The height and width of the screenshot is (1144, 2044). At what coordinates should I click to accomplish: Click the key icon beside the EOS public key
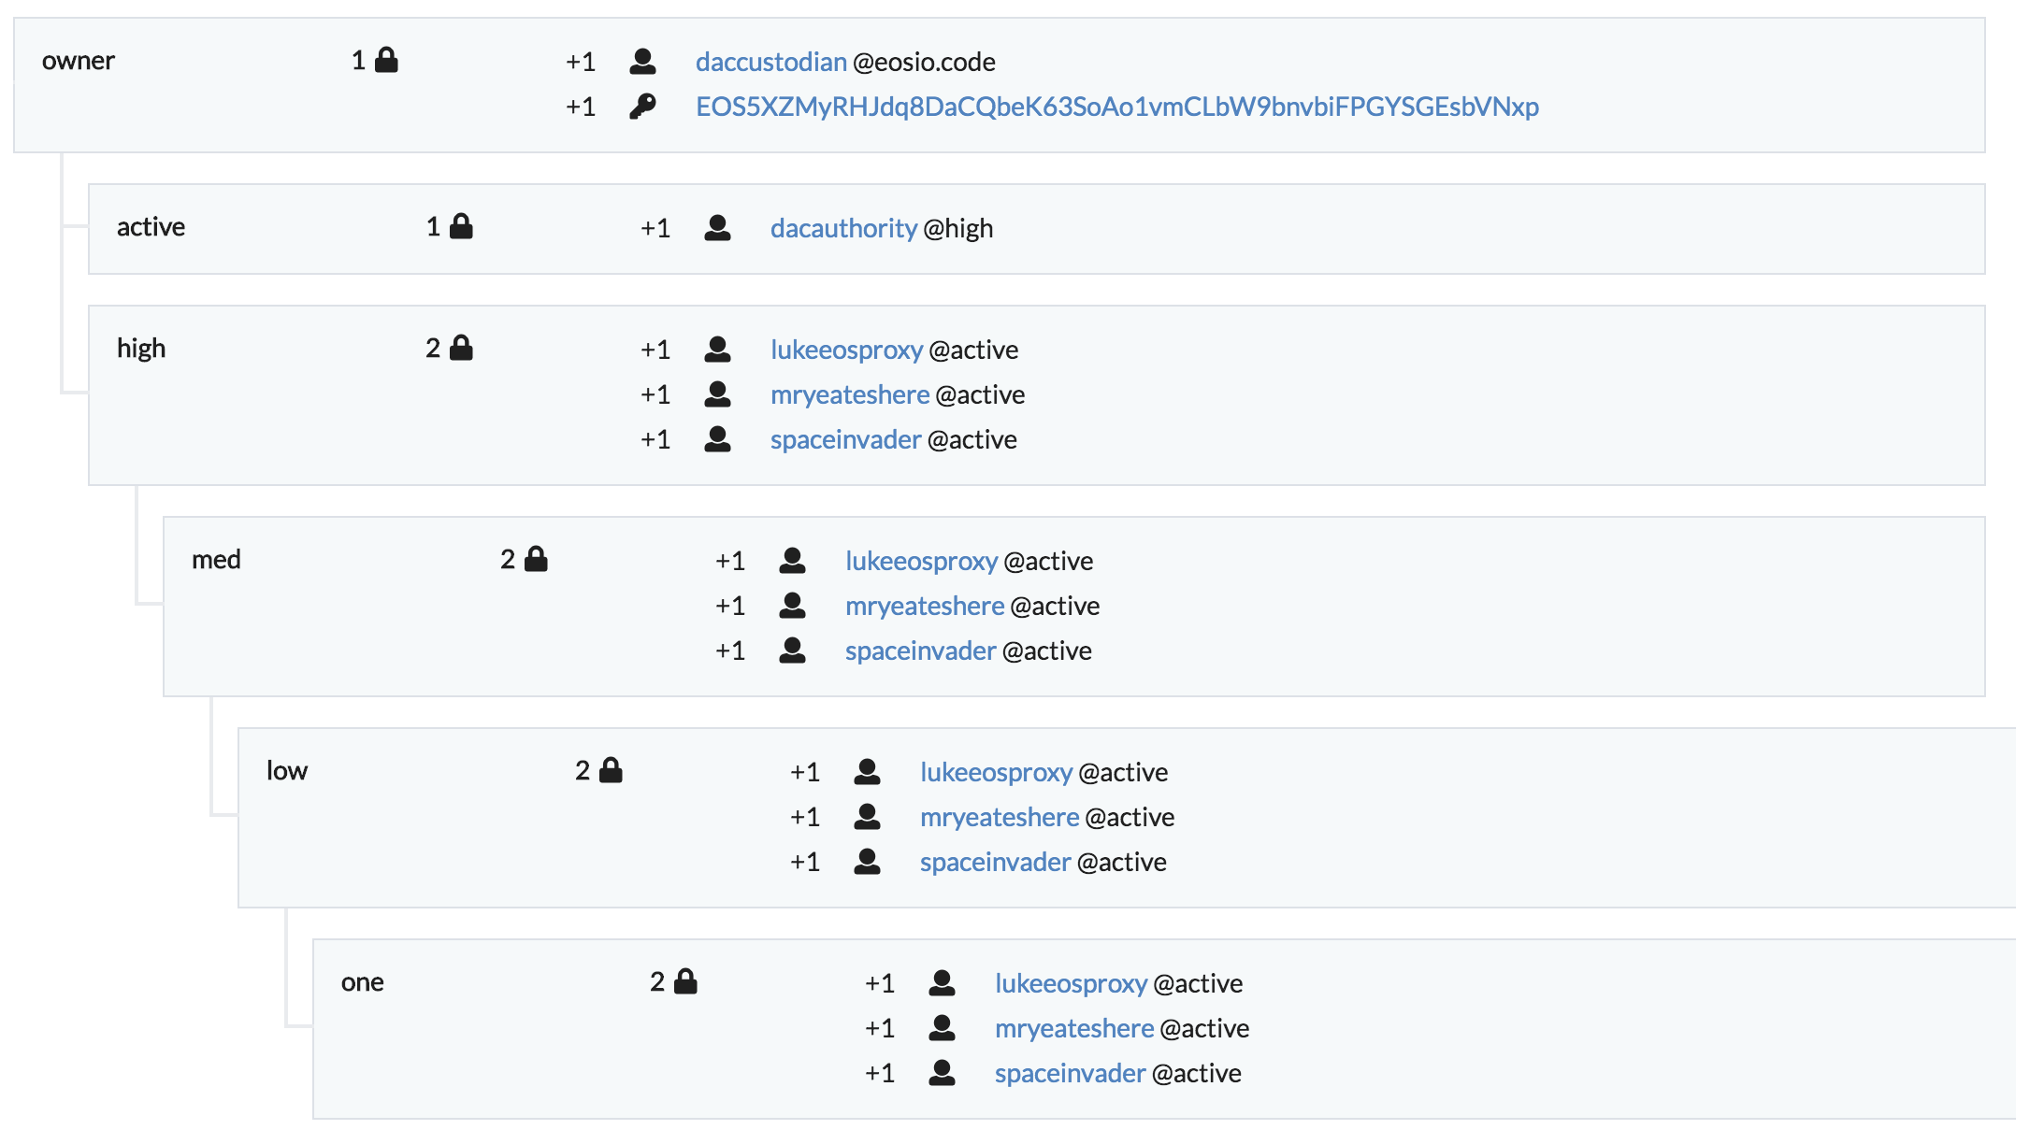click(x=642, y=107)
